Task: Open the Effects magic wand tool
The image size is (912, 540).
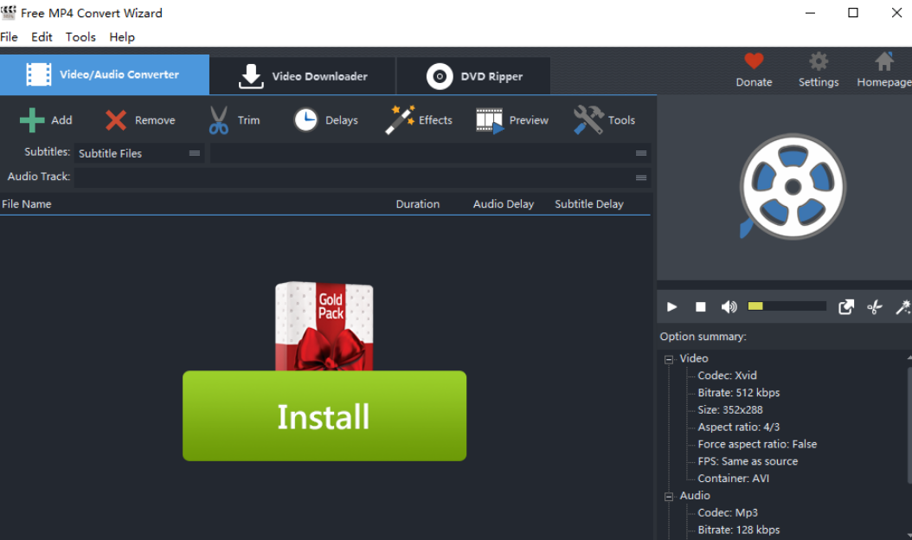Action: tap(400, 120)
